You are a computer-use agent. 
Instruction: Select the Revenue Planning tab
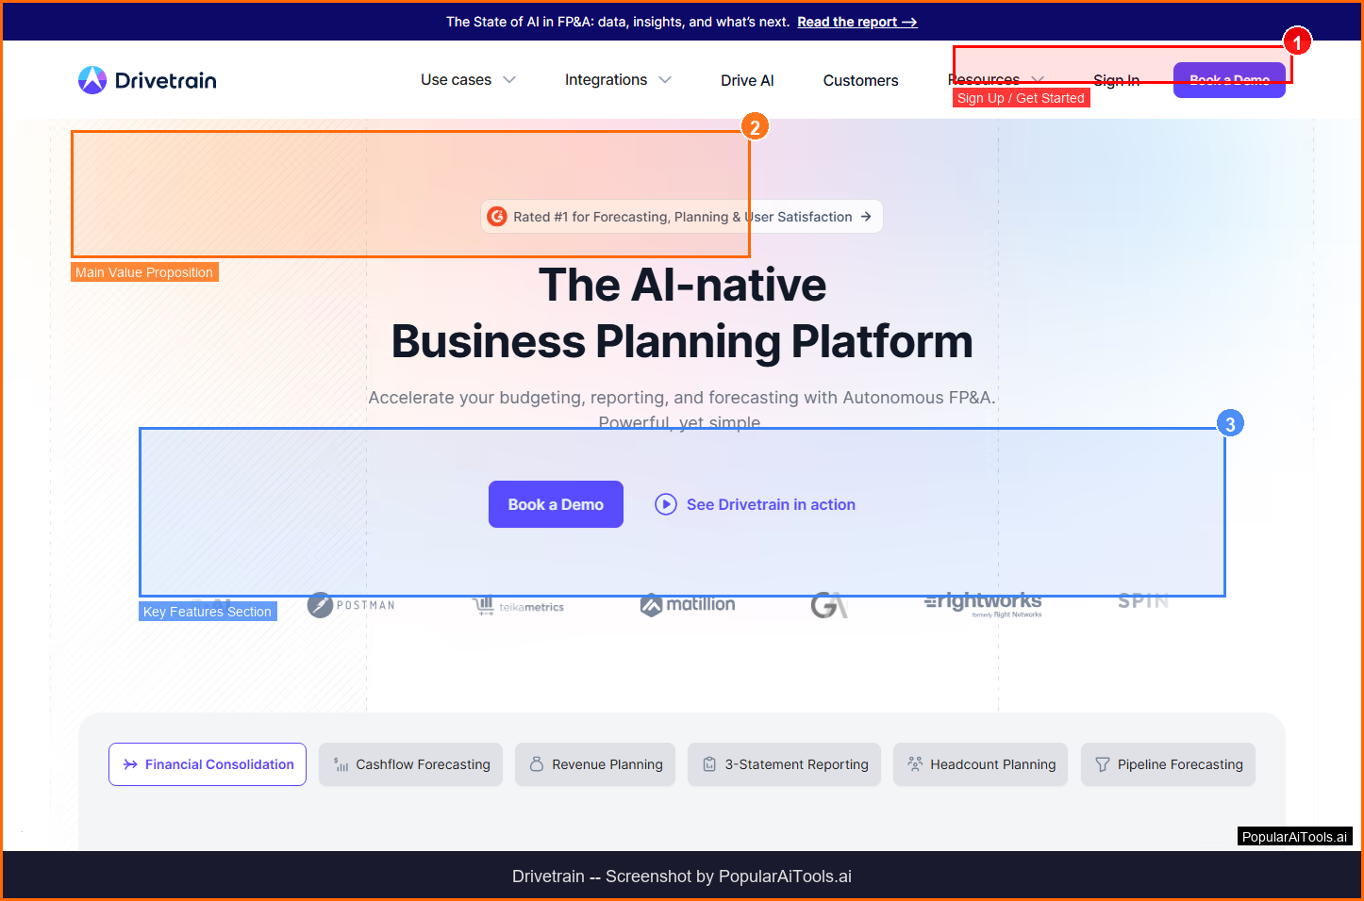click(x=595, y=764)
